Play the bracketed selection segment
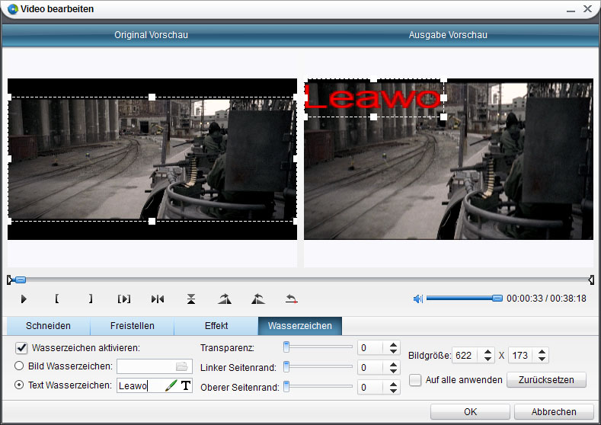This screenshot has height=425, width=601. click(124, 299)
